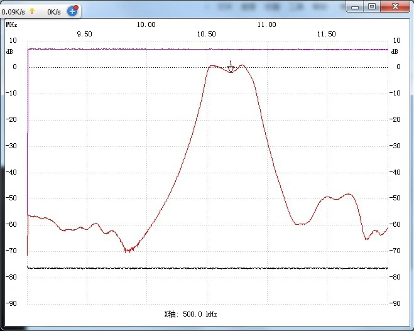This screenshot has height=331, width=414.
Task: Minimize the plot window
Action: click(355, 7)
